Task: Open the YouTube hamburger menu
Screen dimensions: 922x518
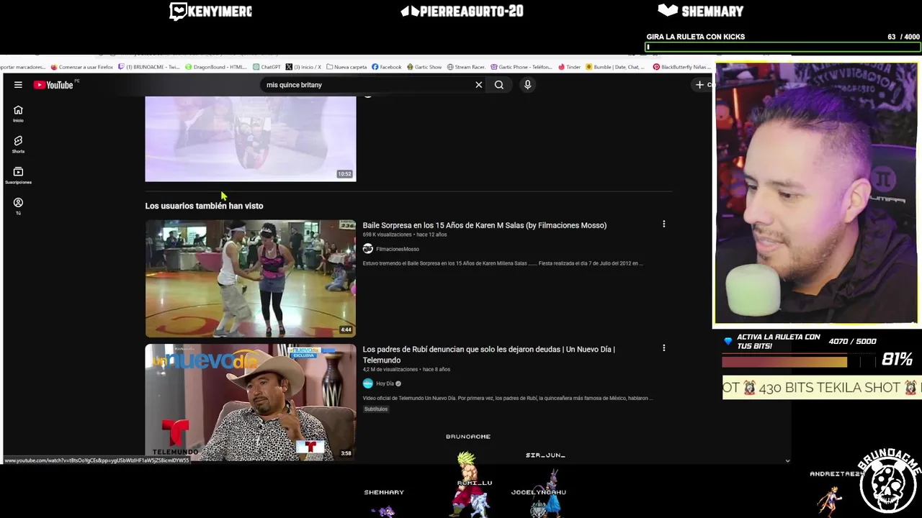Action: point(18,85)
